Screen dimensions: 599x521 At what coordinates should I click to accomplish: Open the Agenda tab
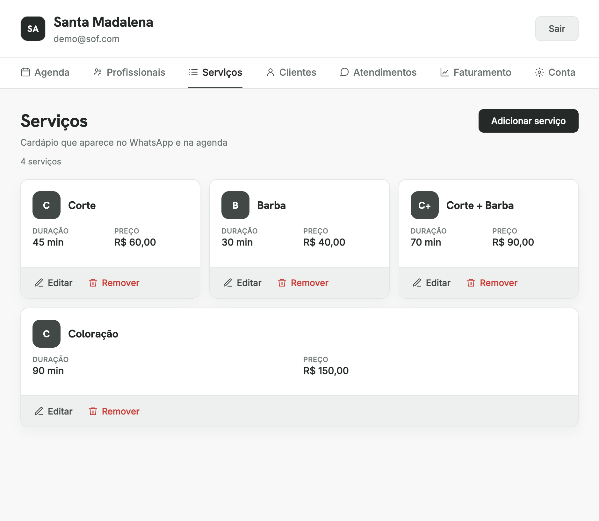(x=45, y=73)
